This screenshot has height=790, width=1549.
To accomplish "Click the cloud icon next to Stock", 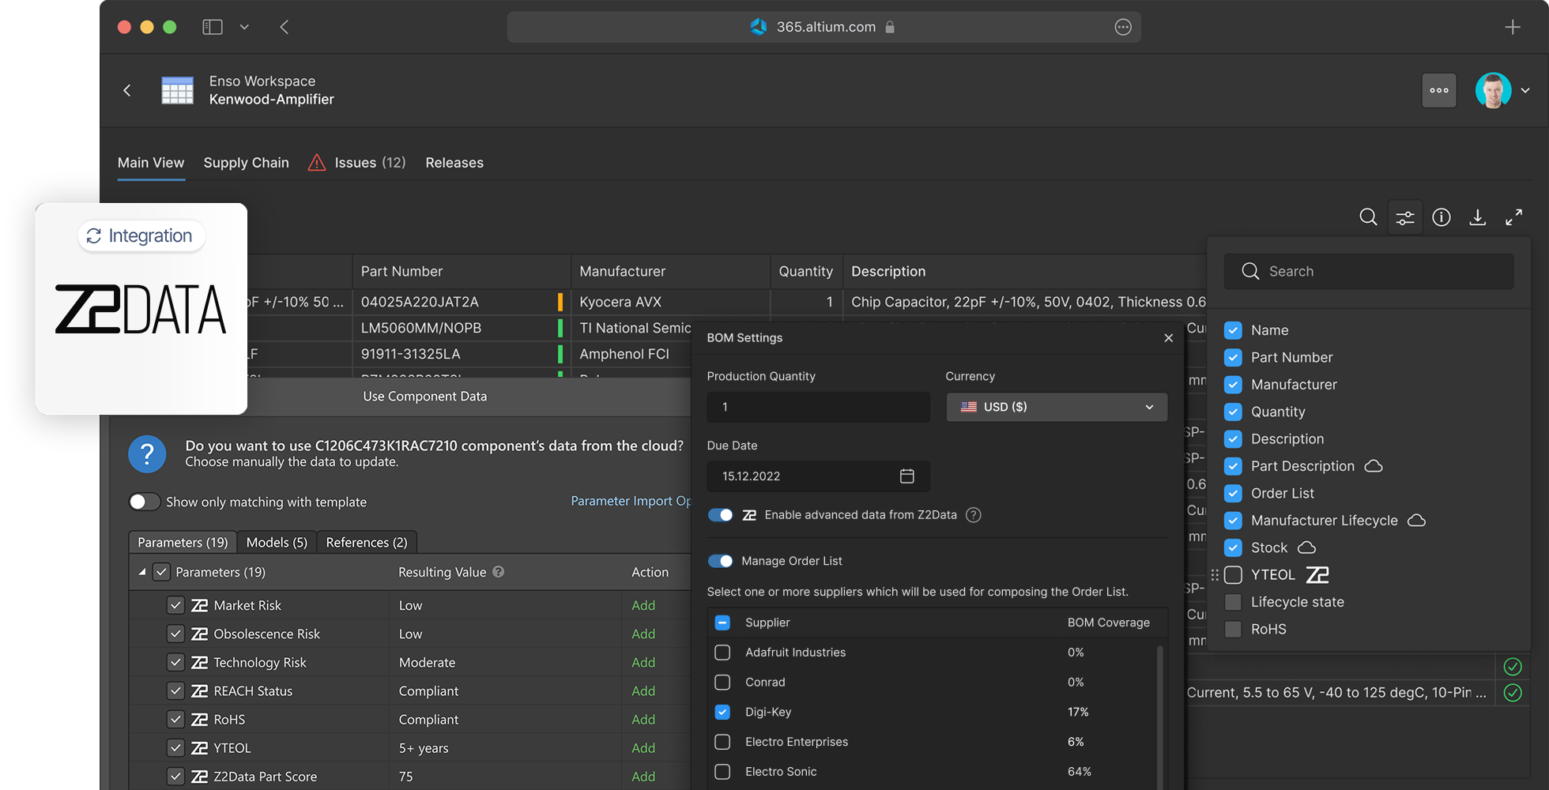I will [x=1307, y=547].
